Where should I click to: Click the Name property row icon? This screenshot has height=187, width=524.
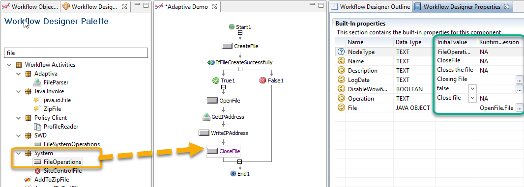[x=341, y=61]
